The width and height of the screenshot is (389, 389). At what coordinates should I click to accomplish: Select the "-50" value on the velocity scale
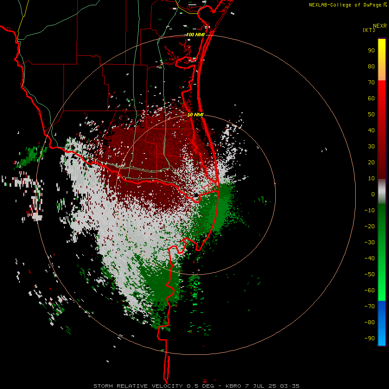point(370,274)
